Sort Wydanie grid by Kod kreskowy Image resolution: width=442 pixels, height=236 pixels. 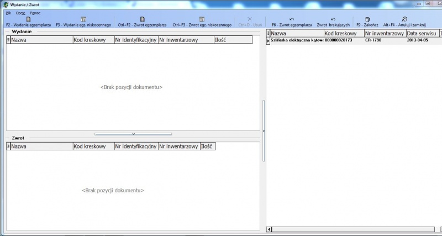pos(93,40)
